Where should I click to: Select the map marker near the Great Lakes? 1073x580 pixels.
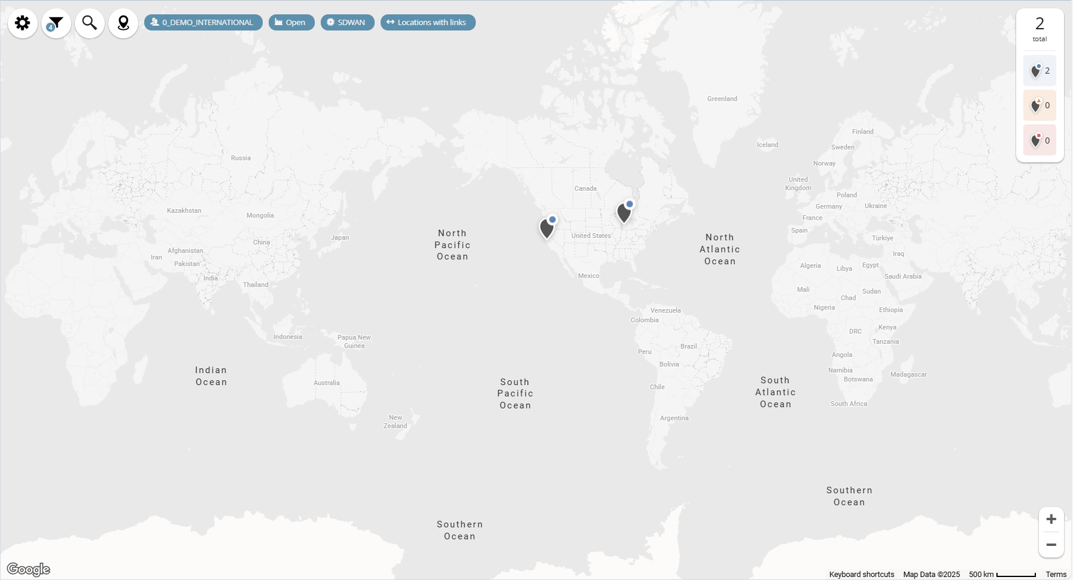[624, 212]
